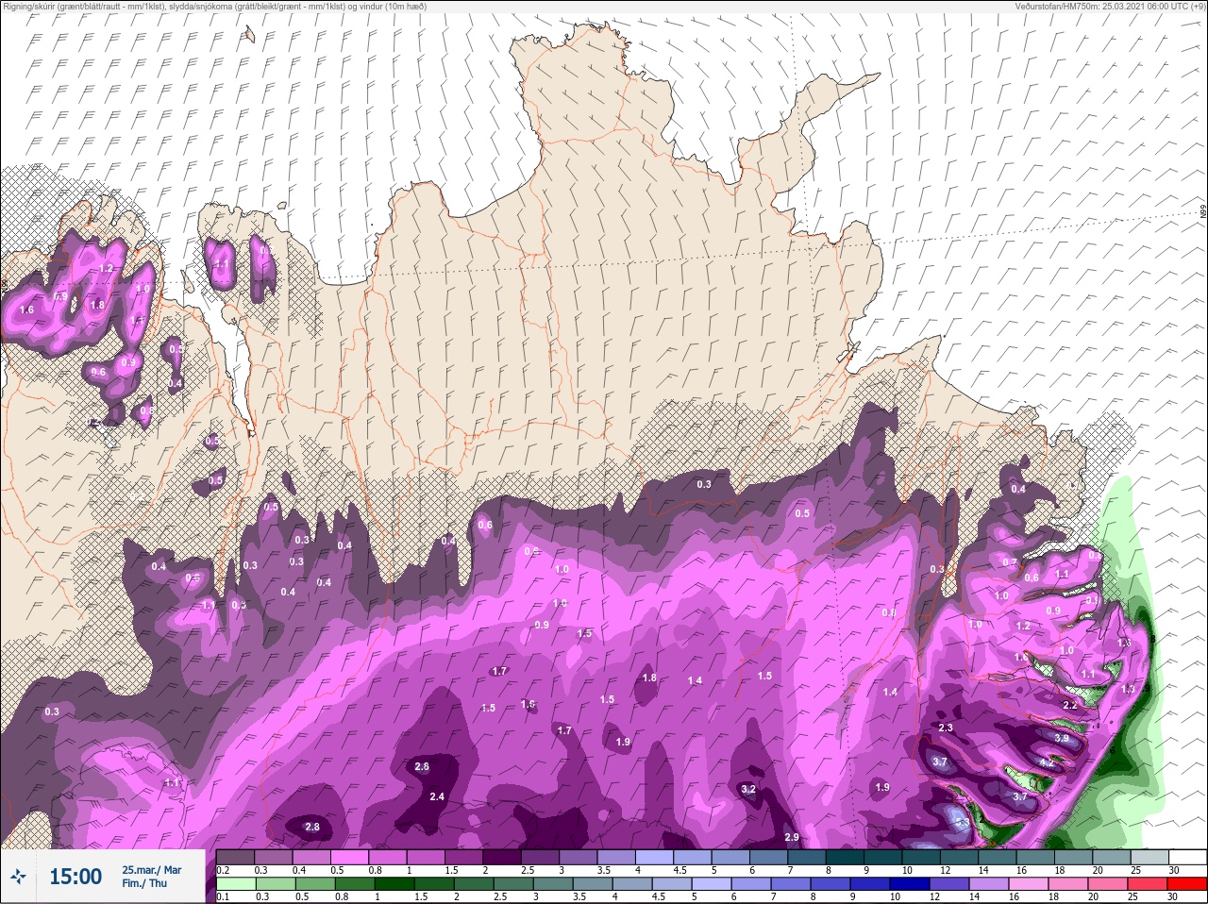Click the 3.9 precipitation value on the map

[x=1062, y=738]
